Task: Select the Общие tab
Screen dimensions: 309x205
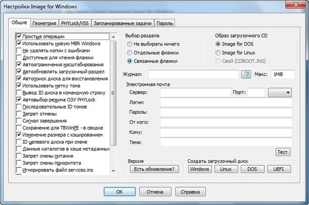Action: 19,23
